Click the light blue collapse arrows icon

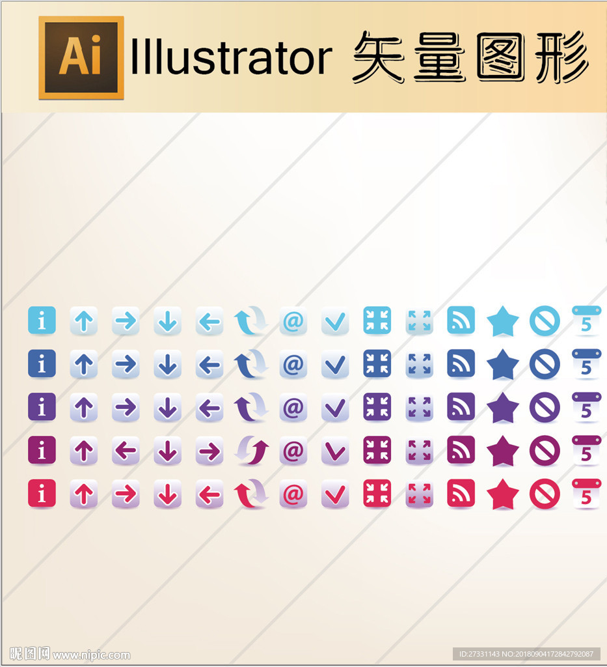[x=377, y=320]
